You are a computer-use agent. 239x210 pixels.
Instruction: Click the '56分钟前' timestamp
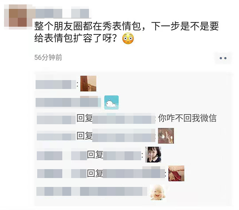[x=48, y=57]
